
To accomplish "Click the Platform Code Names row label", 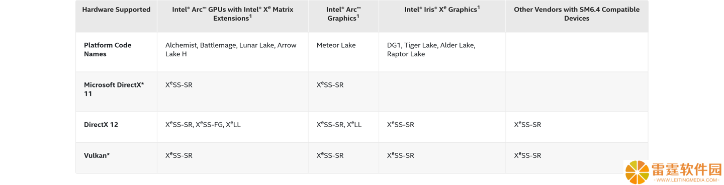I will [x=108, y=49].
